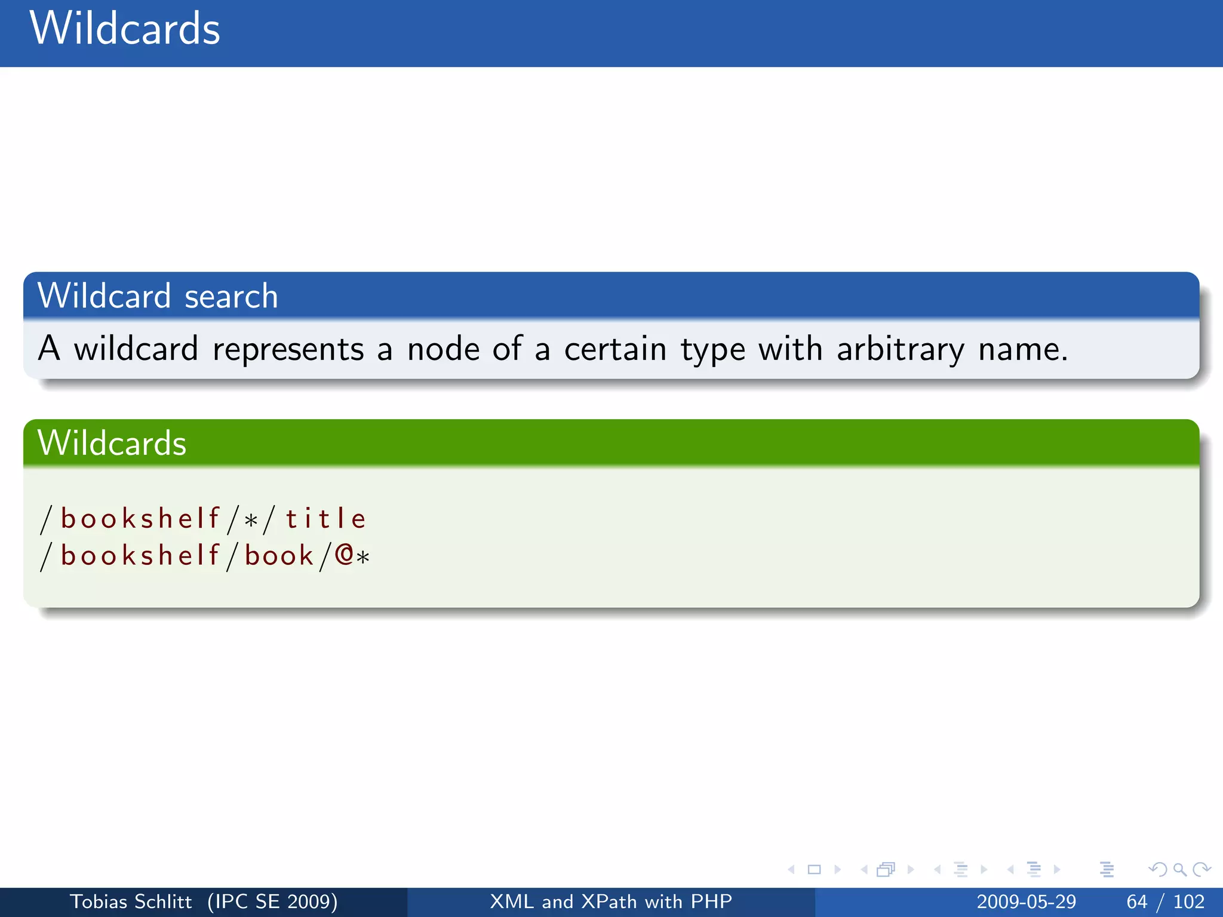Click the section navigation lines icon
Image resolution: width=1223 pixels, height=917 pixels.
pos(1034,870)
